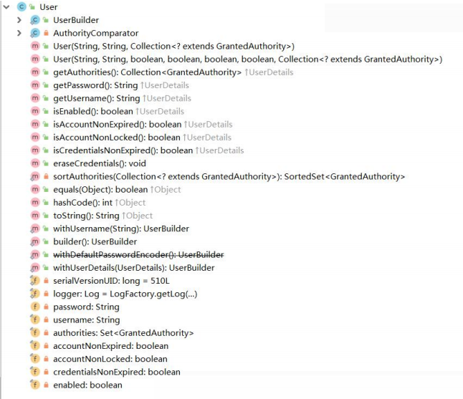Select authorities: Set<GrantedAuthority> field
Image resolution: width=463 pixels, height=399 pixels.
(x=123, y=332)
